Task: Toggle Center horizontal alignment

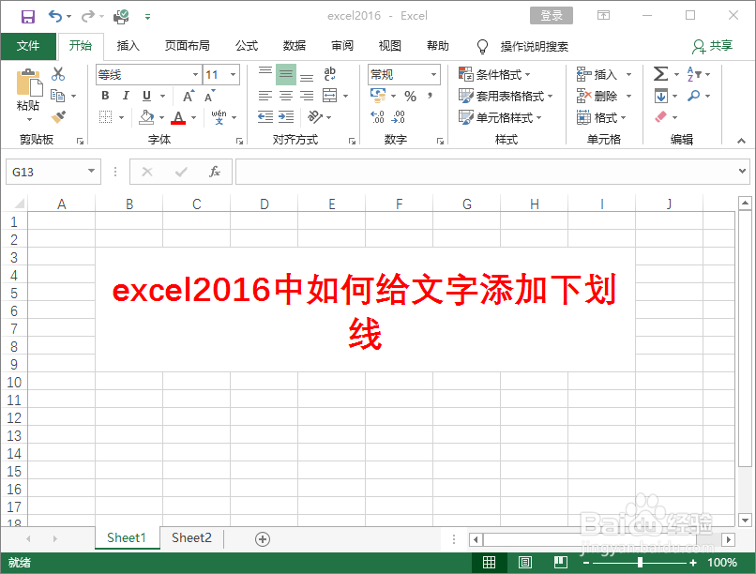Action: 286,96
